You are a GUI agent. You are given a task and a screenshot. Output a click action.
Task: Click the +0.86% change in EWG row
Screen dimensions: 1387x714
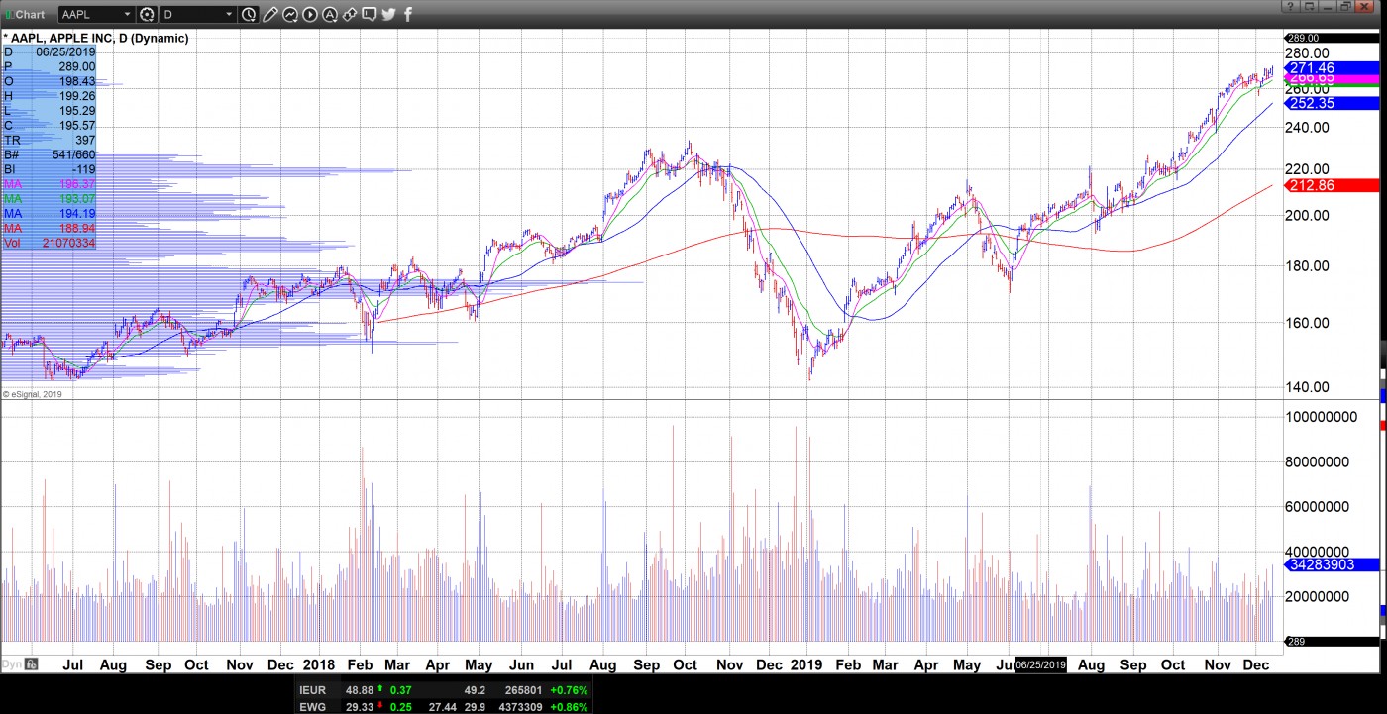pyautogui.click(x=570, y=706)
